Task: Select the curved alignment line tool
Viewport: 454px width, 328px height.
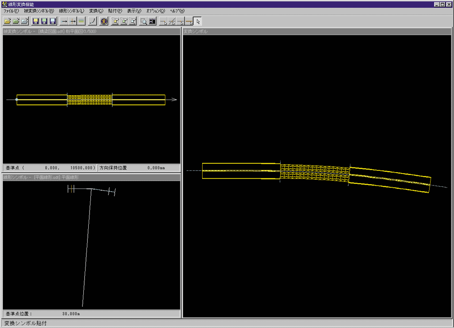Action: pos(93,21)
